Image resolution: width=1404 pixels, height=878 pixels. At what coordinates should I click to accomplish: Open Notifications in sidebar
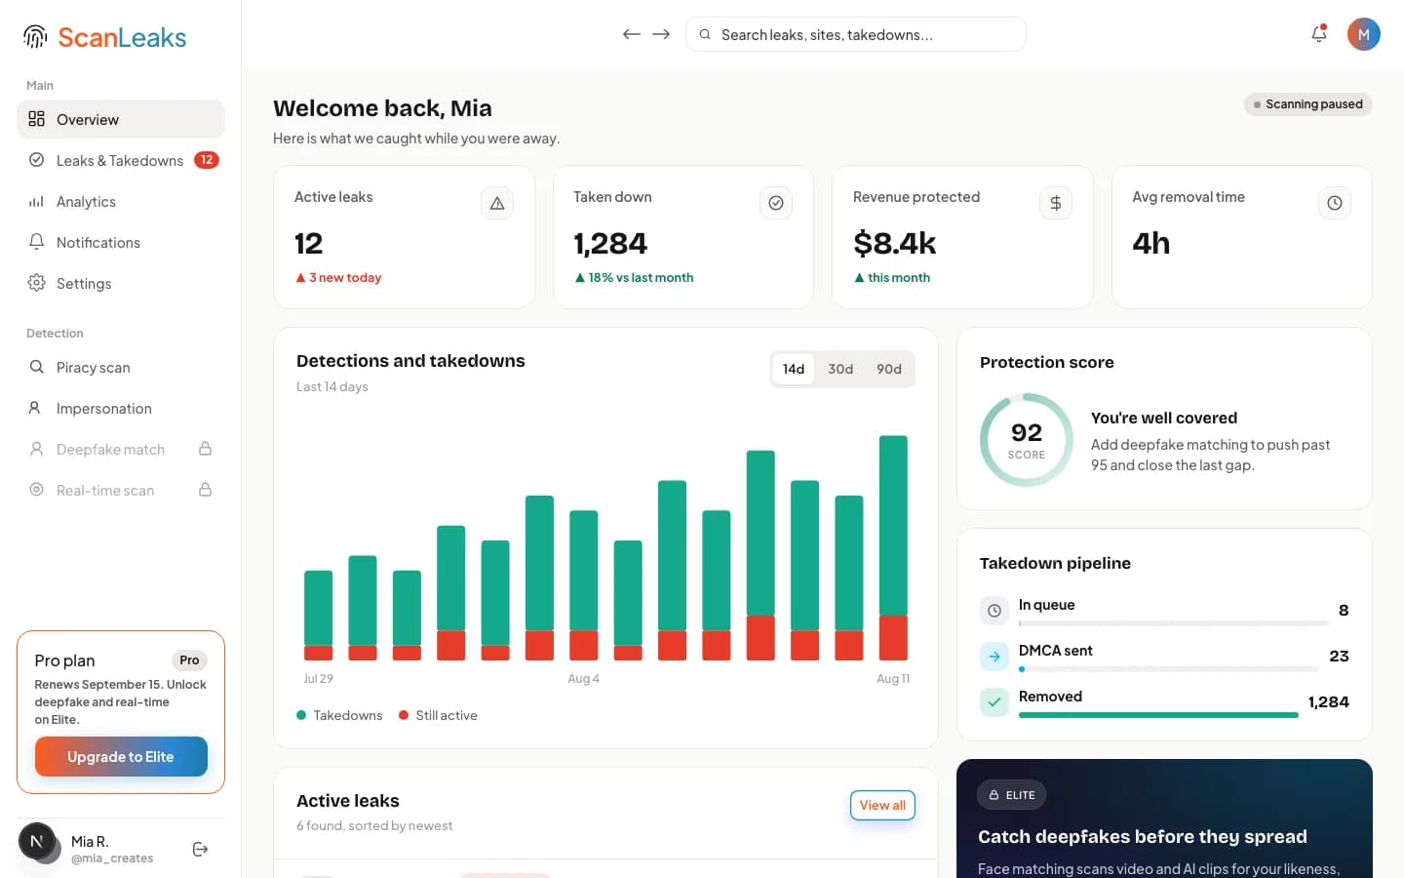(121, 242)
